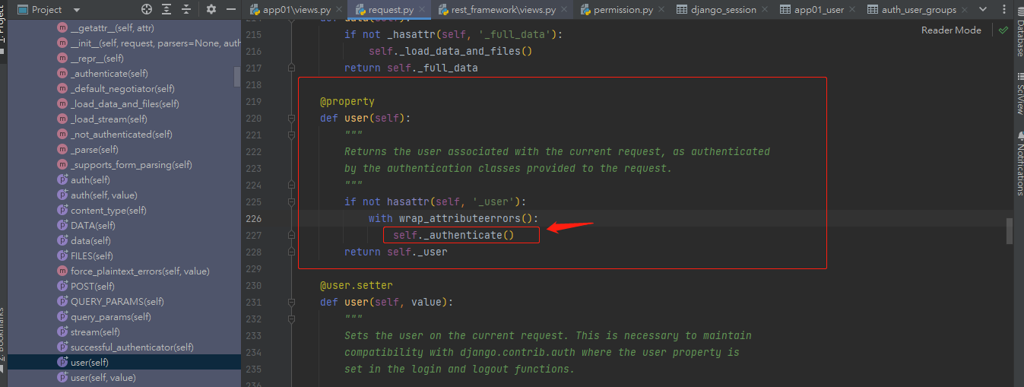Open the permission.py tab
The height and width of the screenshot is (387, 1024).
pyautogui.click(x=623, y=10)
